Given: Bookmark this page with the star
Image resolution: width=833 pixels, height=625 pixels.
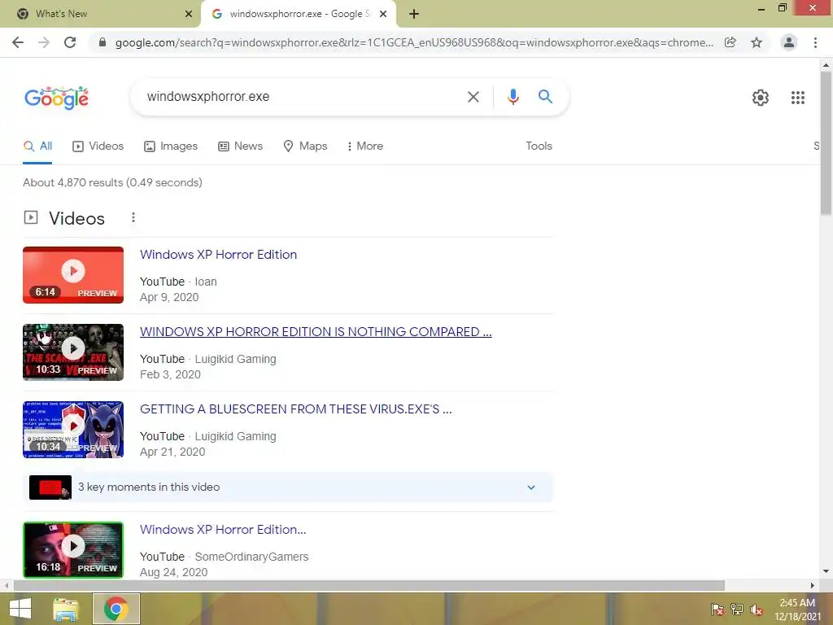Looking at the screenshot, I should click(757, 42).
